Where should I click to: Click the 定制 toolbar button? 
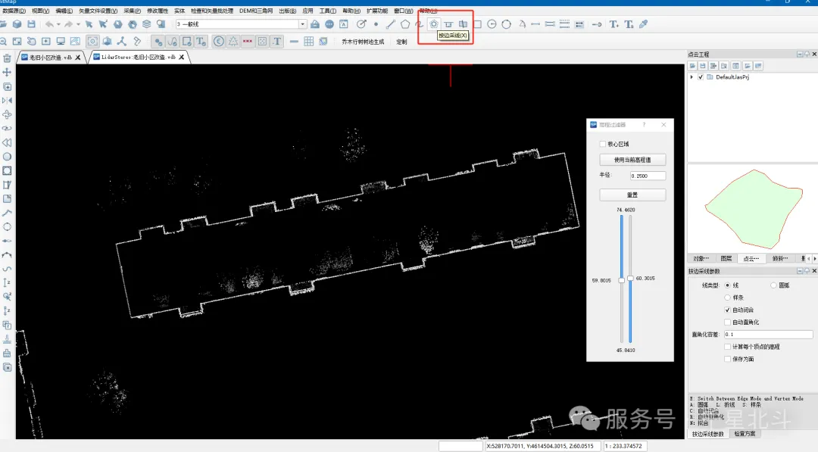[401, 42]
